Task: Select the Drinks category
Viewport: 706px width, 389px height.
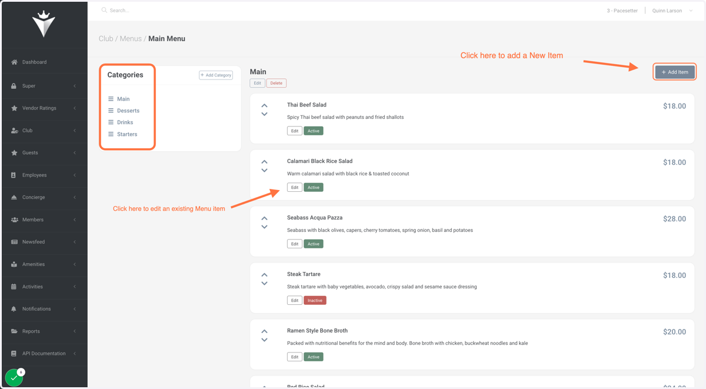Action: click(x=125, y=122)
